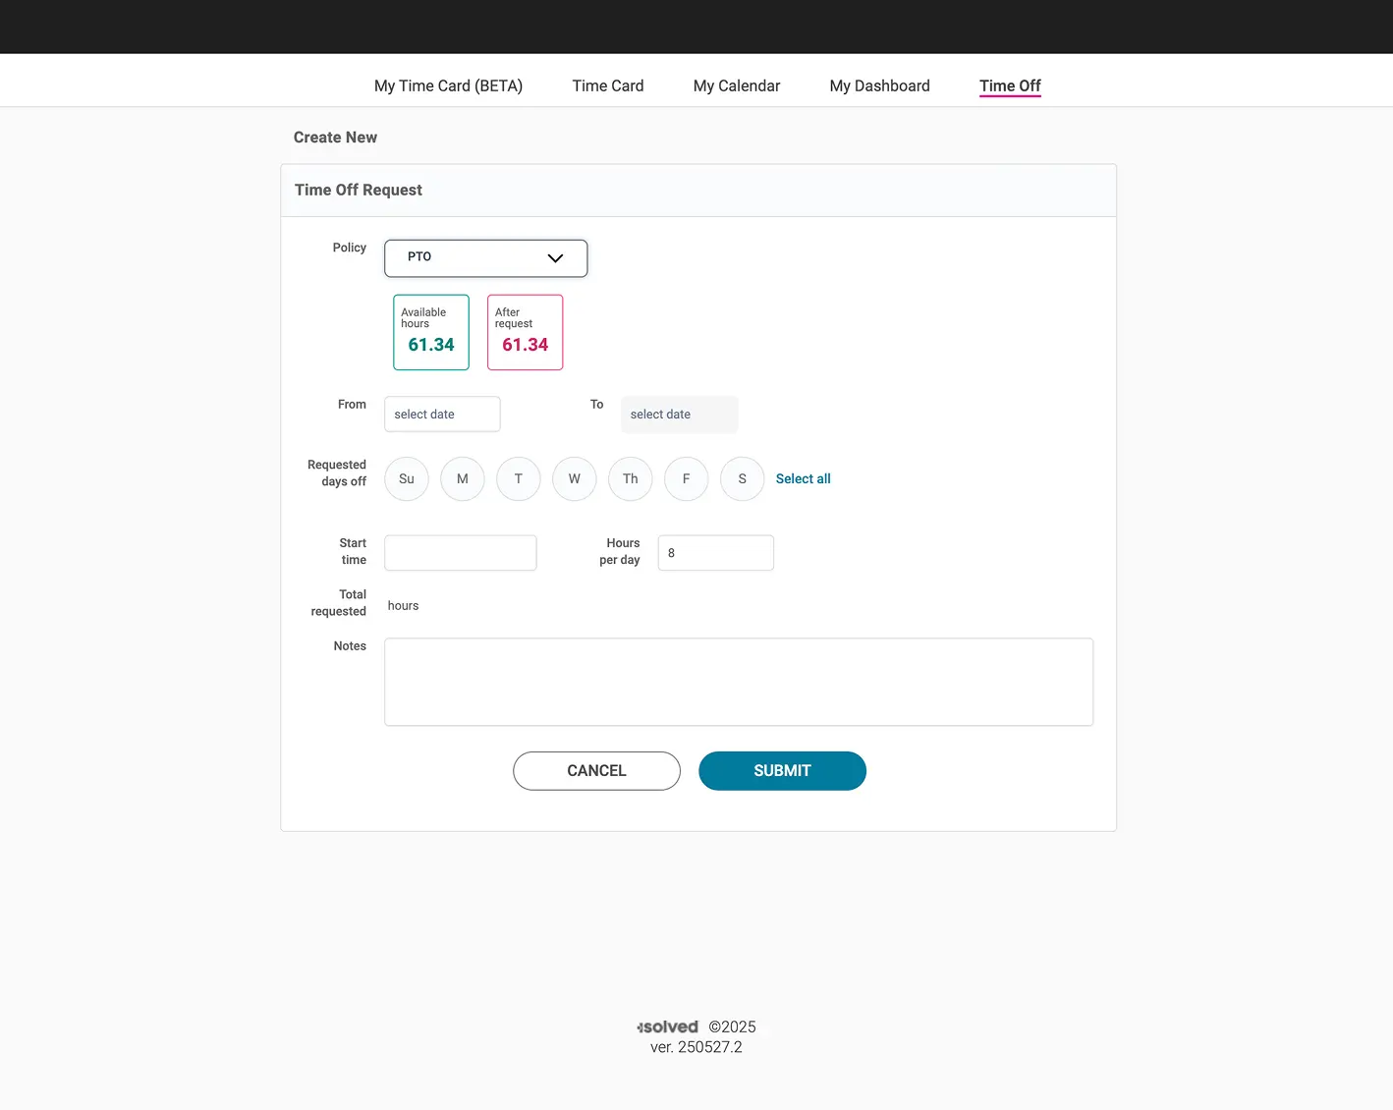
Task: Toggle Thursday as a requested day off
Action: tap(630, 478)
